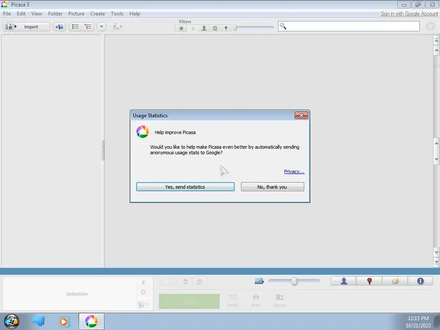440x330 pixels.
Task: Open the add to album dropdown in tray
Action: pyautogui.click(x=144, y=305)
